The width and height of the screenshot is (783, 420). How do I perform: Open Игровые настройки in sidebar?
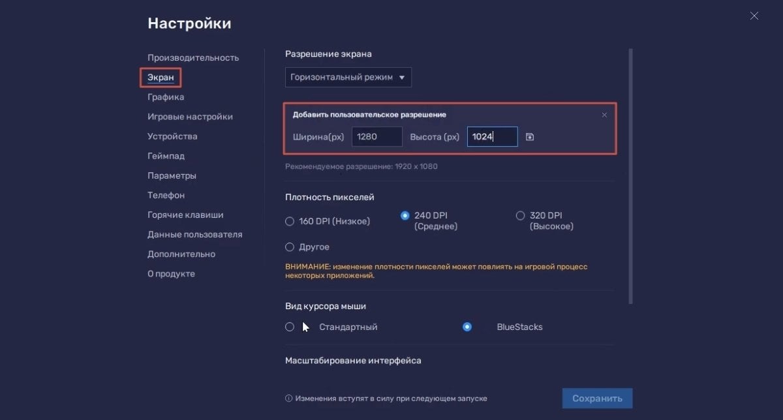click(190, 117)
